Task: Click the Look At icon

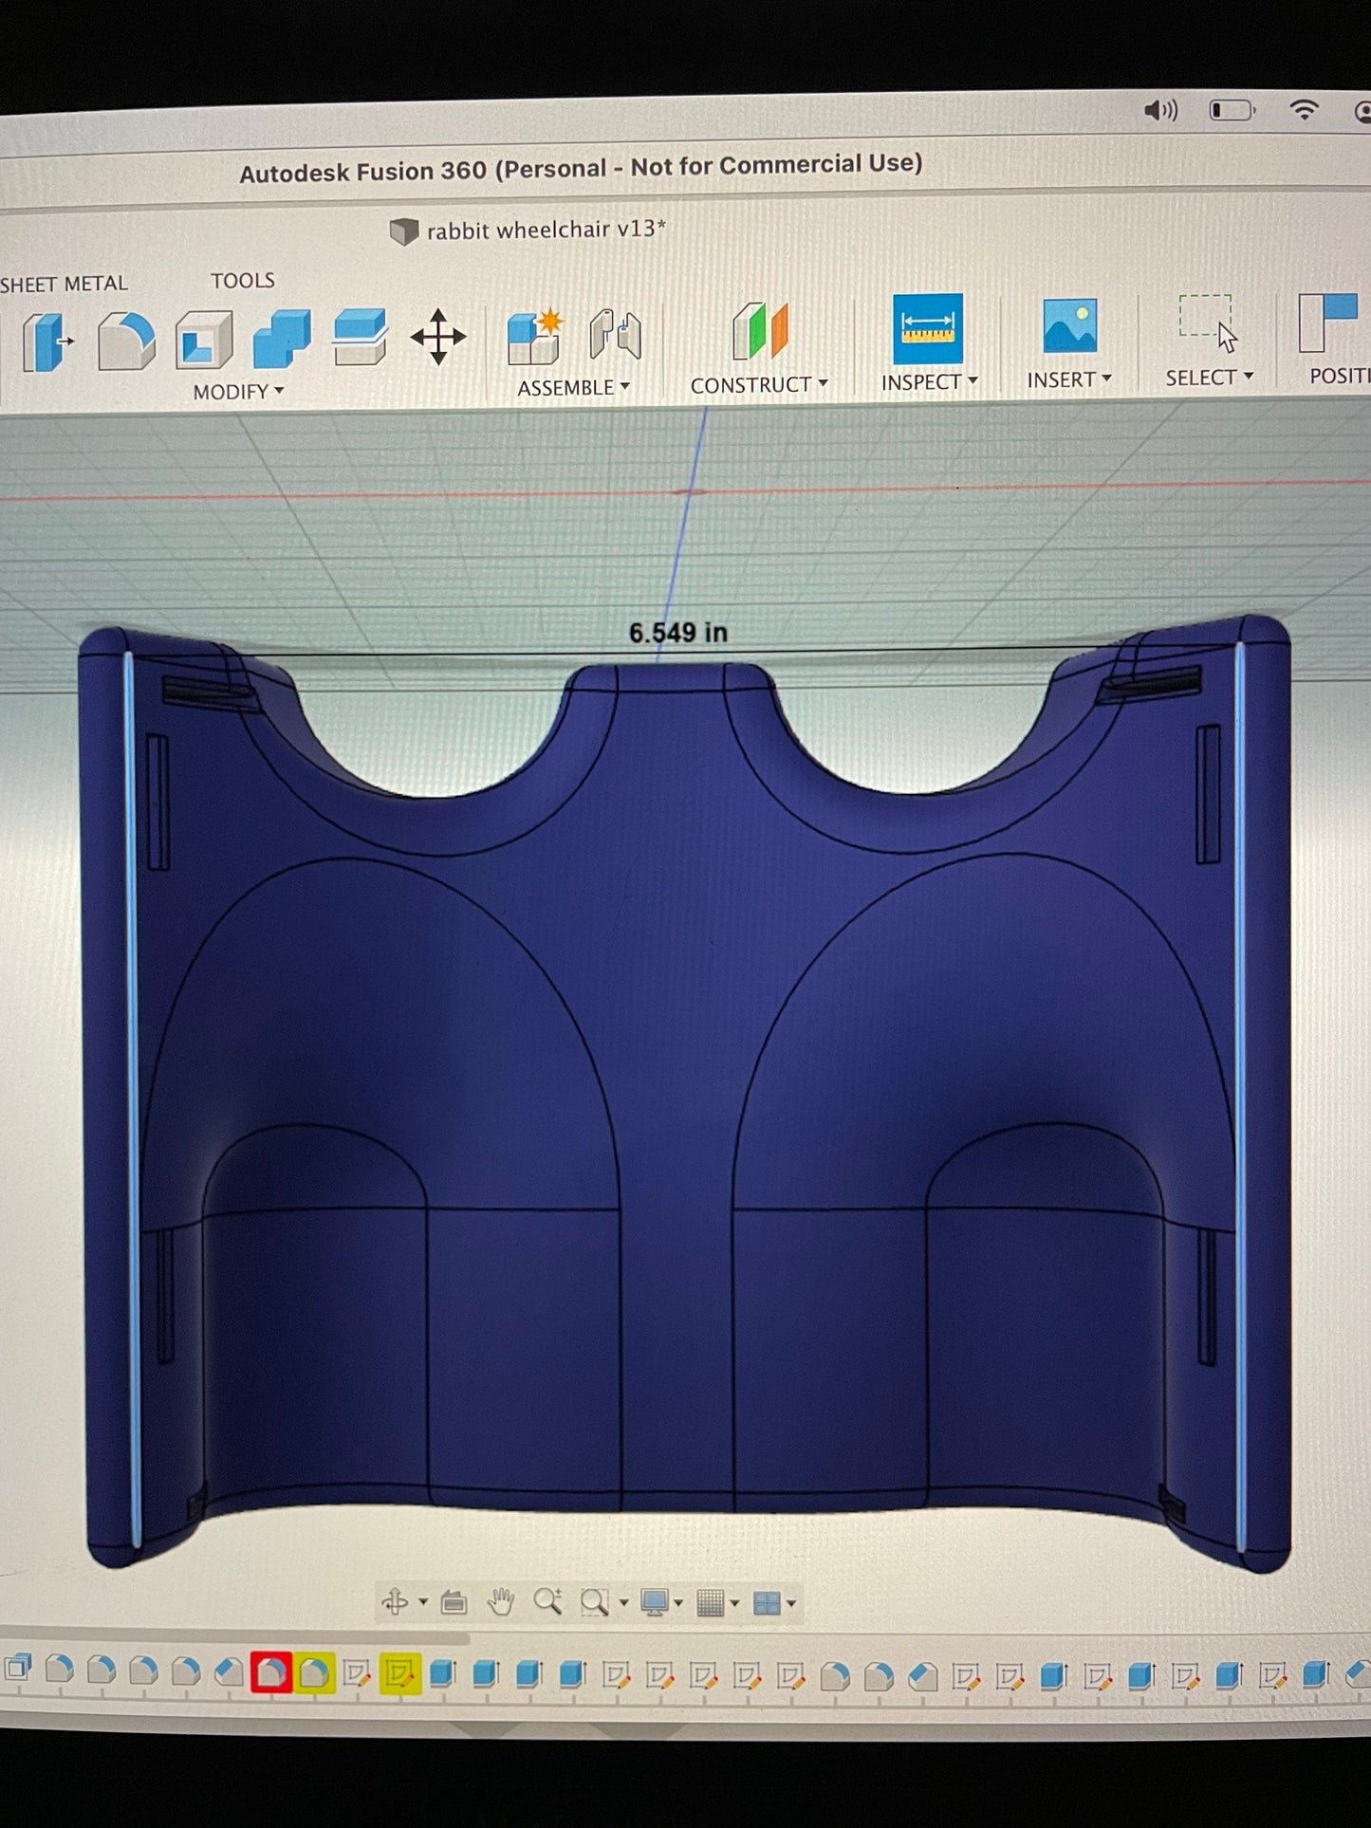Action: click(x=454, y=1602)
